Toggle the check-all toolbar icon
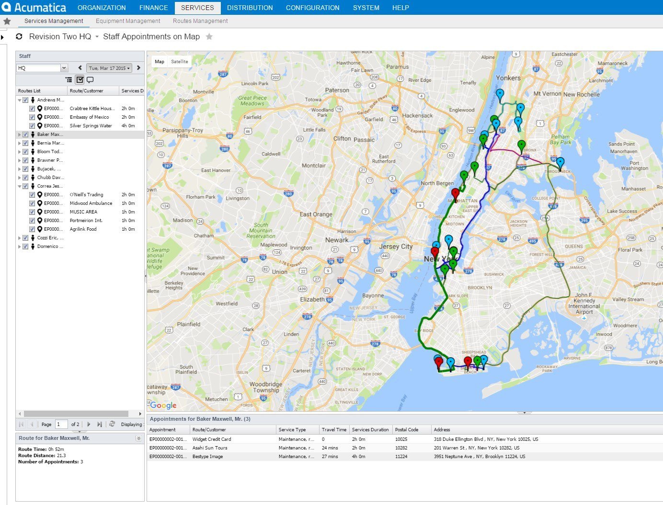This screenshot has width=663, height=505. [x=80, y=80]
